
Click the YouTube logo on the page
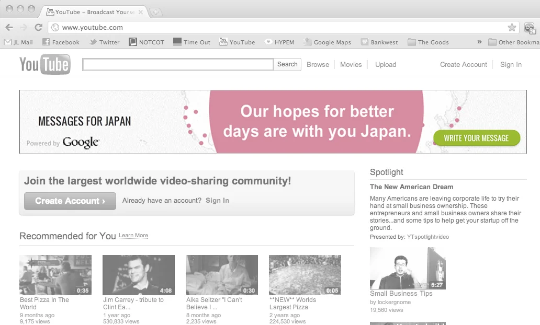click(x=45, y=64)
